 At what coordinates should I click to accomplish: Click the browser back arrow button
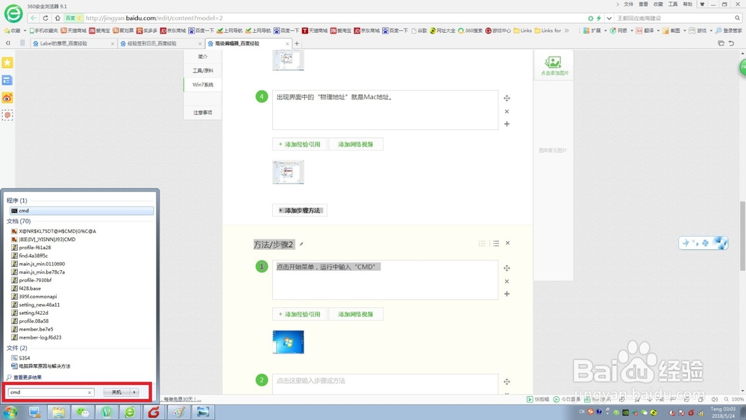pyautogui.click(x=34, y=18)
